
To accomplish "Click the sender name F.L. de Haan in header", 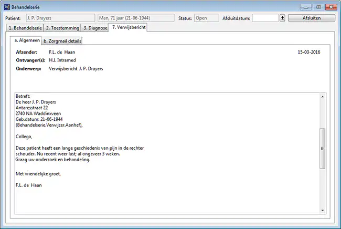I will [62, 52].
